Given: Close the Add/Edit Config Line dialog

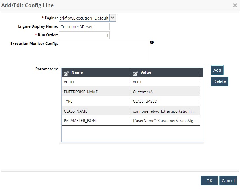Looking at the screenshot, I should point(235,5).
